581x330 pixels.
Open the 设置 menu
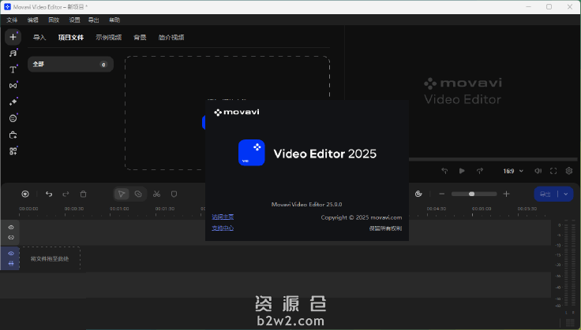tap(74, 20)
